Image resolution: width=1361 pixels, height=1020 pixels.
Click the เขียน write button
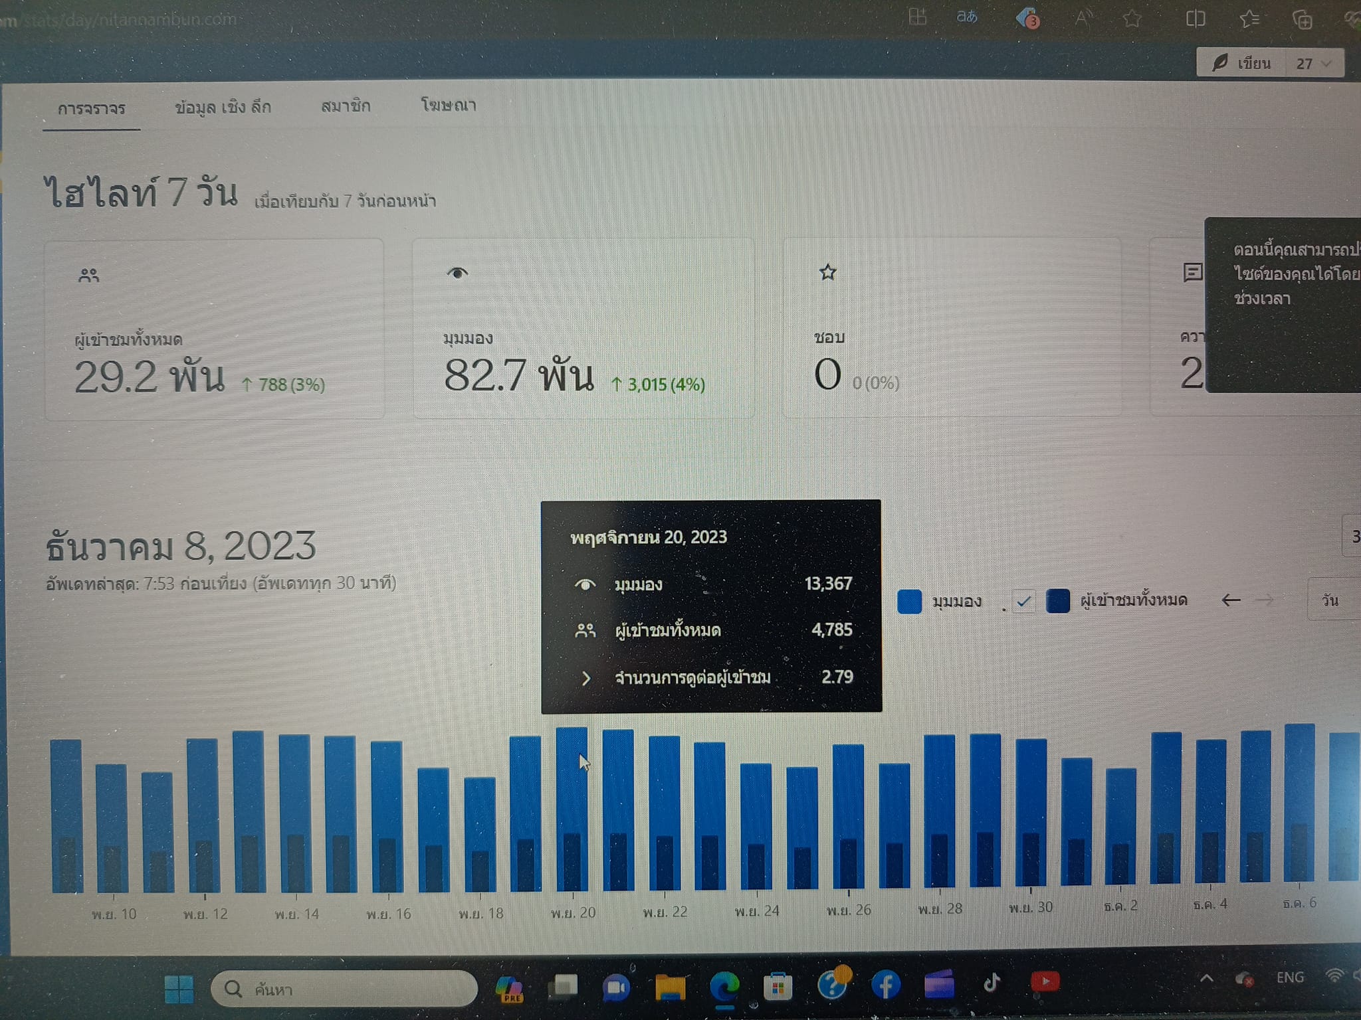(1240, 63)
